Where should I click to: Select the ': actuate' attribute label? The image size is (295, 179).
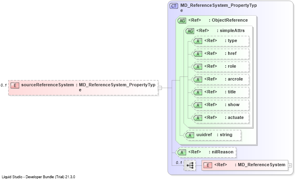click(x=234, y=117)
